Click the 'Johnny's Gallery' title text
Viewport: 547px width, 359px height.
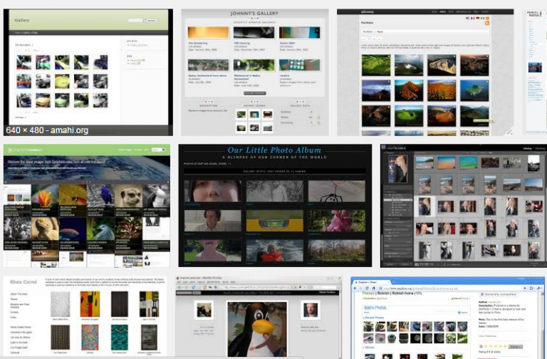coord(254,14)
